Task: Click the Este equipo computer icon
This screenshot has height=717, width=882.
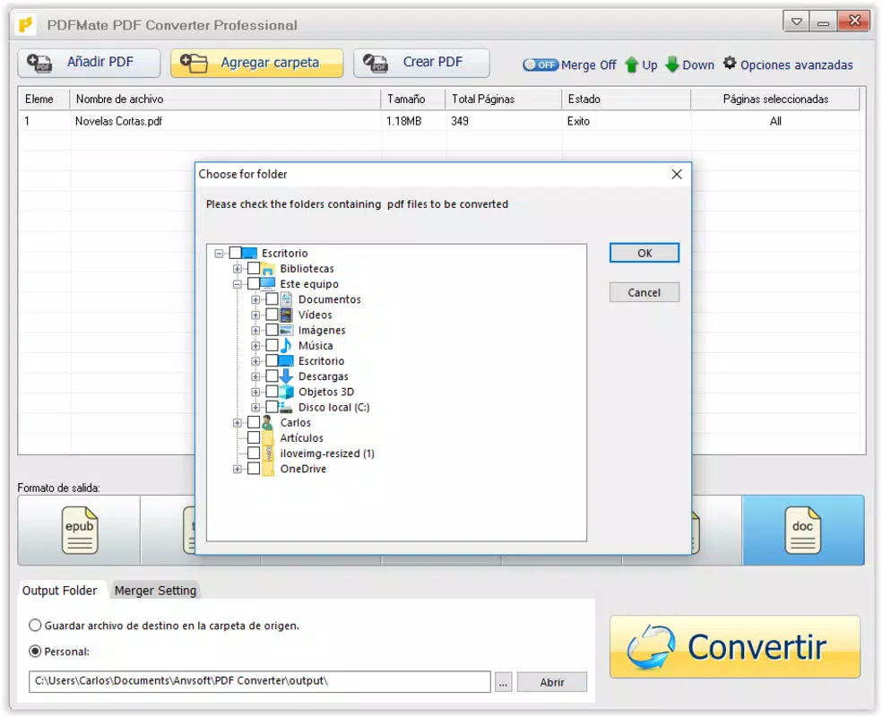Action: 268,283
